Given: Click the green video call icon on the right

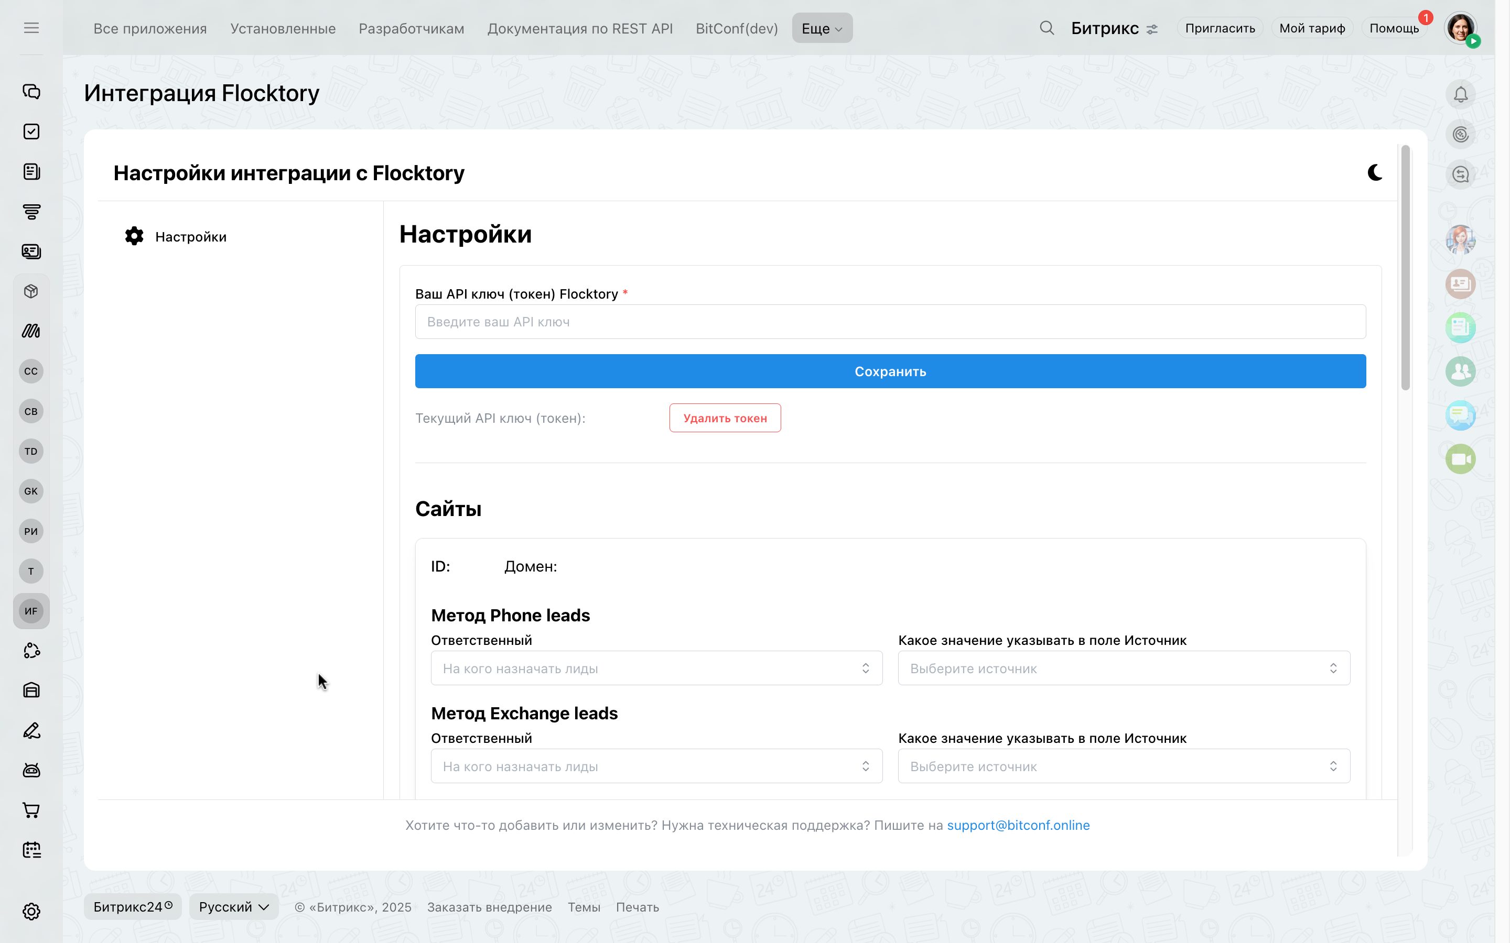Looking at the screenshot, I should point(1460,459).
